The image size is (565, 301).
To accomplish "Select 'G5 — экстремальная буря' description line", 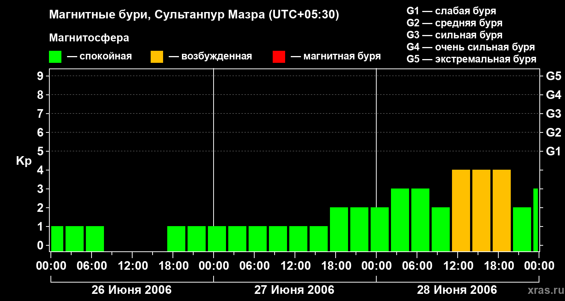I will 472,59.
